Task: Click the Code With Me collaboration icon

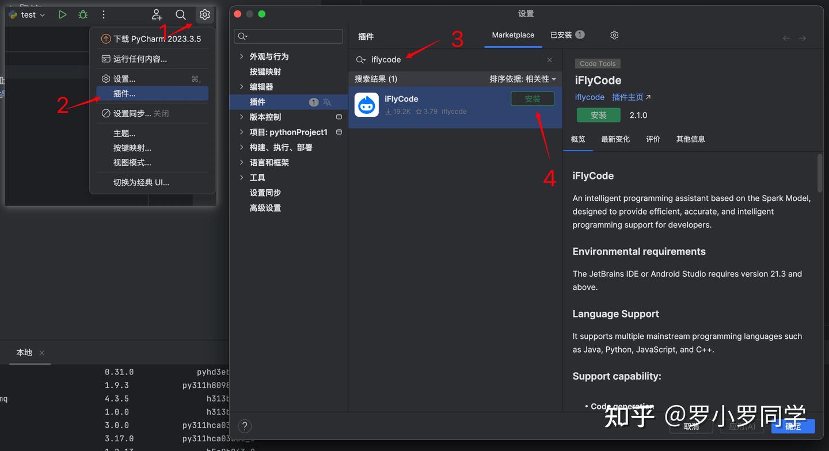Action: point(157,14)
